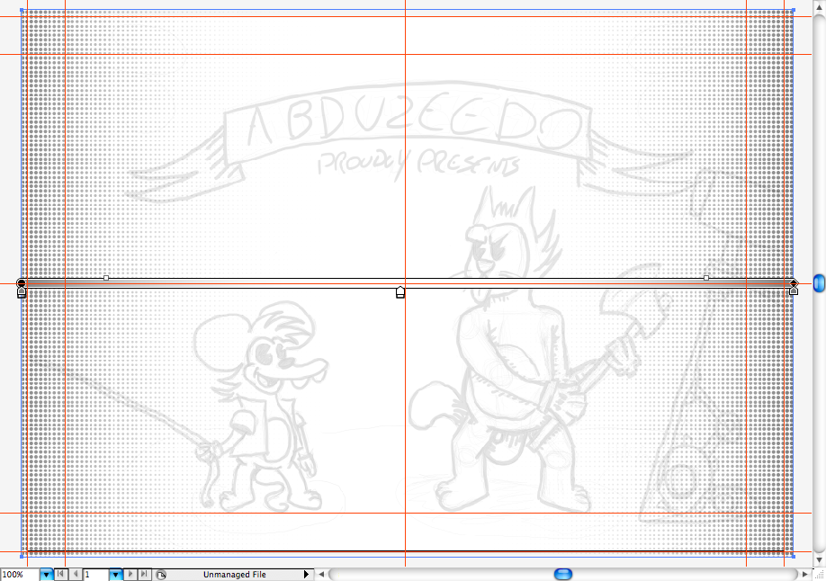Click the gradient annotator origin circle
This screenshot has height=581, width=826.
21,283
